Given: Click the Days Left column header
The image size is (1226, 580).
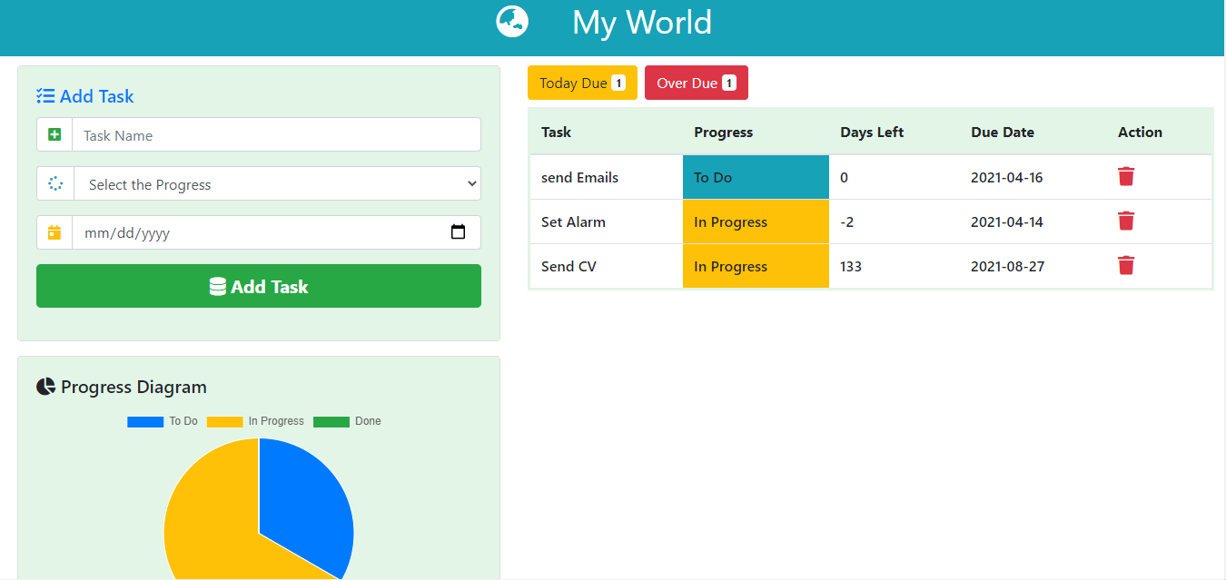Looking at the screenshot, I should pos(872,132).
